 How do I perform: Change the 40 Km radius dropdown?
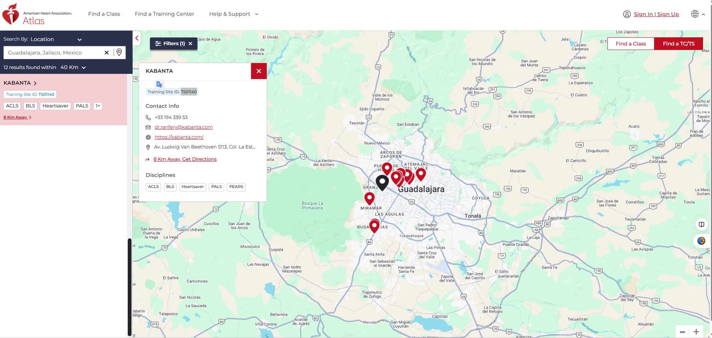click(73, 68)
